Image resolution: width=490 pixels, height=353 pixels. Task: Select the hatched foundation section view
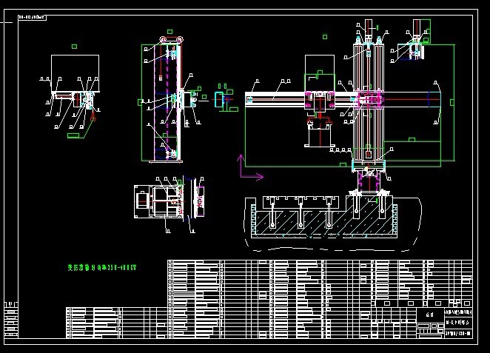click(333, 222)
